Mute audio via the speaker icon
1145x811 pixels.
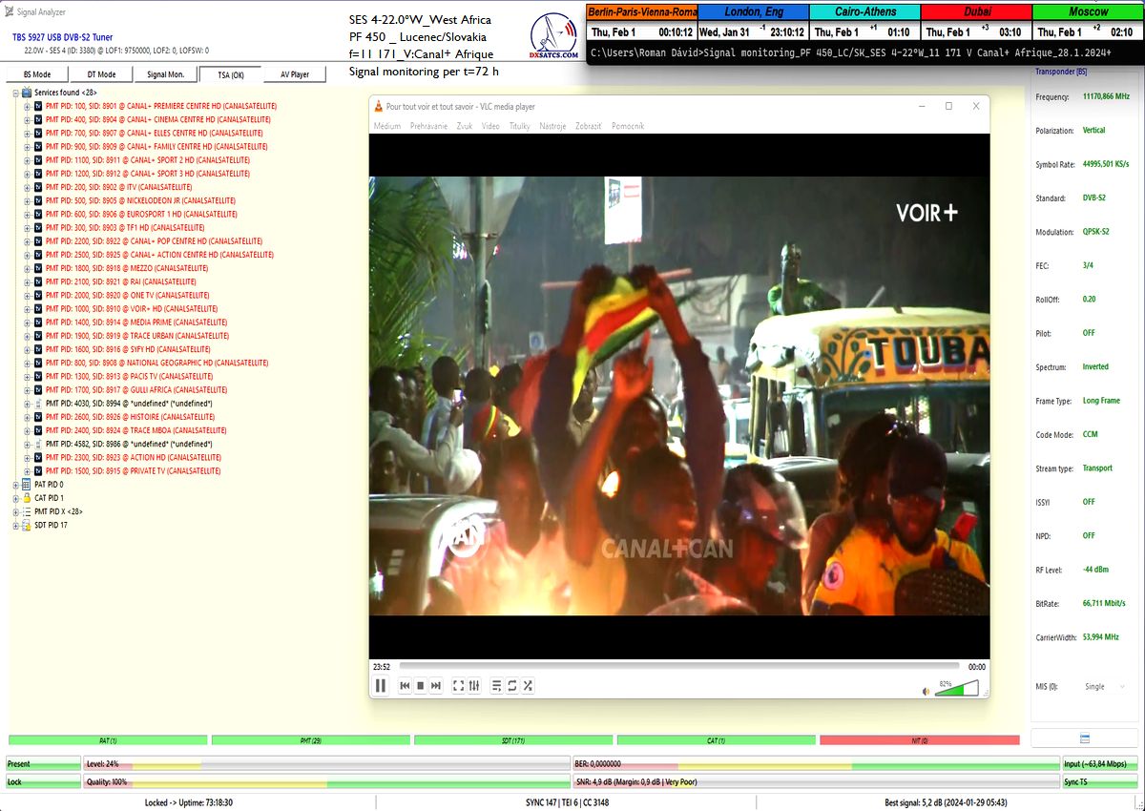tap(926, 691)
